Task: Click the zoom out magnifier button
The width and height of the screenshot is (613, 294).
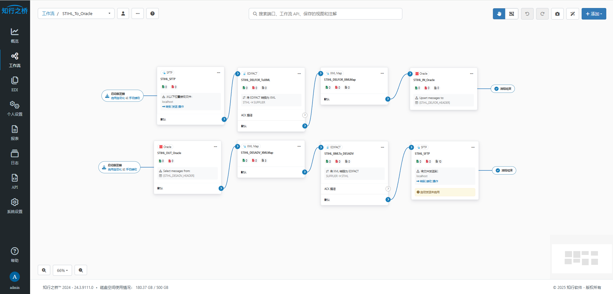Action: pyautogui.click(x=81, y=270)
